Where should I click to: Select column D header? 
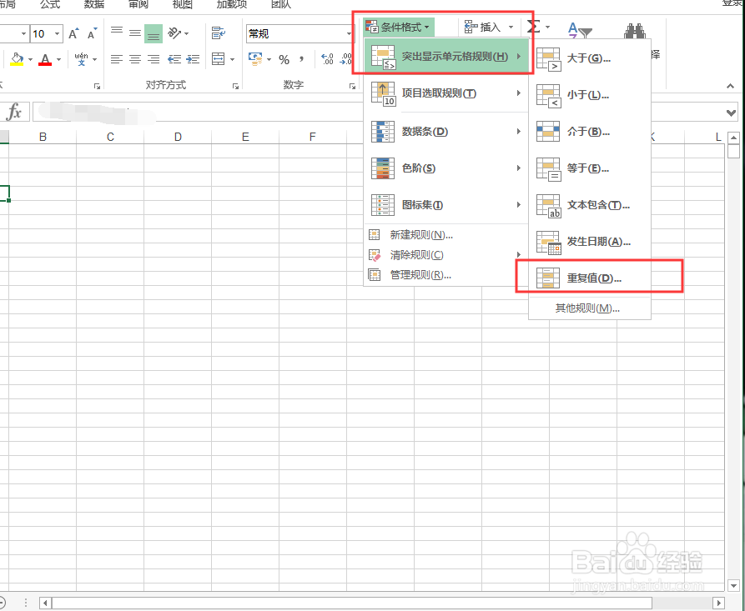tap(178, 137)
